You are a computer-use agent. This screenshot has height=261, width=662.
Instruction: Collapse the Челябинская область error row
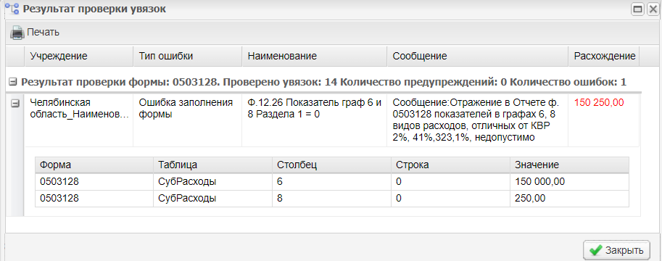click(x=15, y=103)
